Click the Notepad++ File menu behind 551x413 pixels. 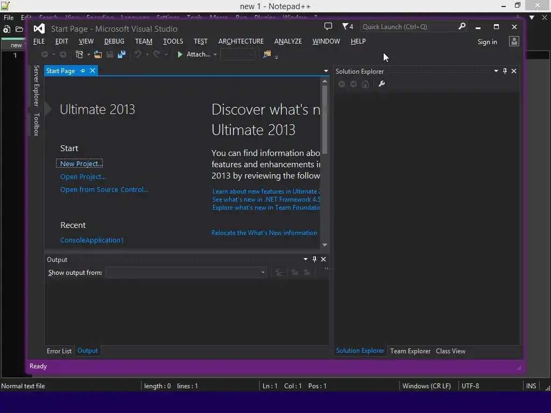pos(9,18)
